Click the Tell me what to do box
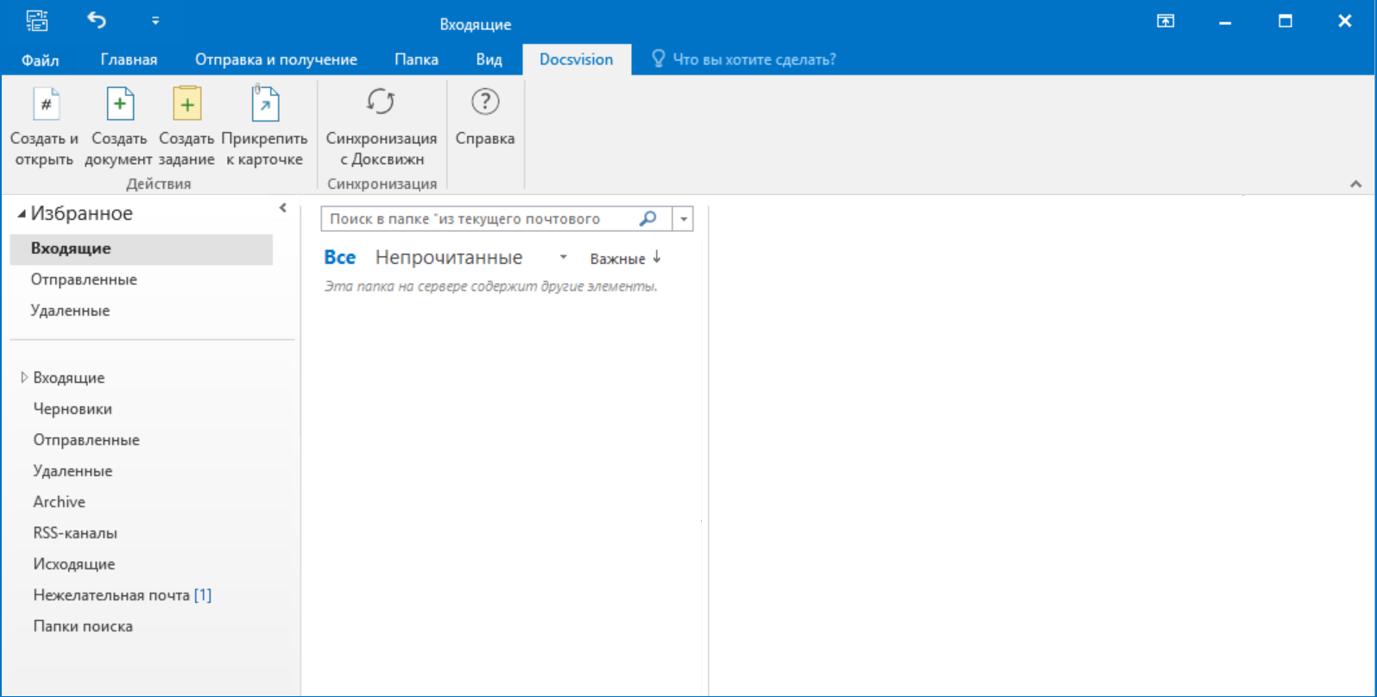Viewport: 1377px width, 697px height. [754, 60]
